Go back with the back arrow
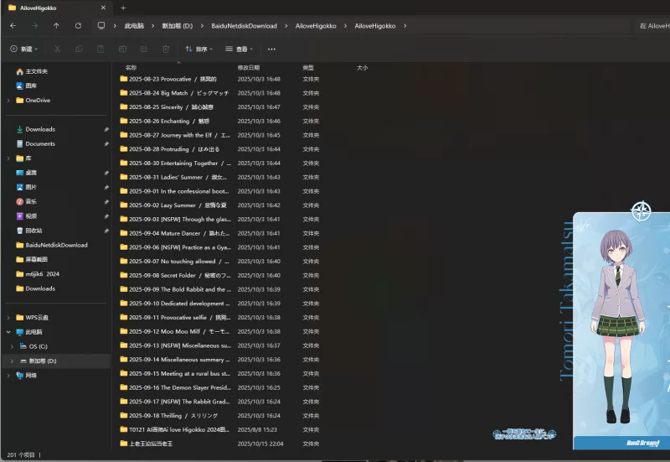The image size is (670, 462). click(13, 26)
